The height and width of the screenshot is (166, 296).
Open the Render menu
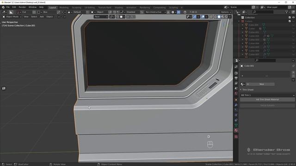coord(22,7)
